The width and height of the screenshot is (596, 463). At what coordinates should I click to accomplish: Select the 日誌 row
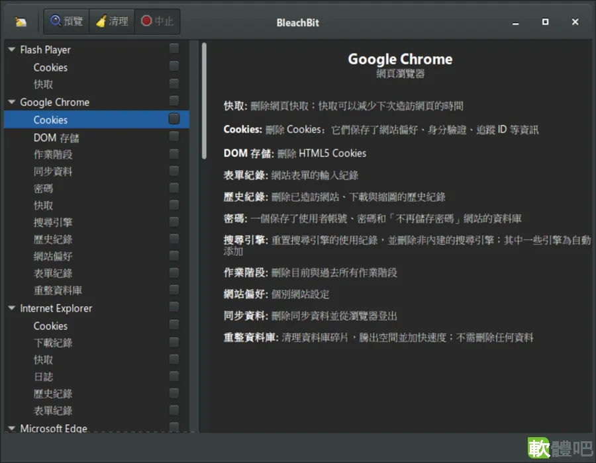pos(97,377)
